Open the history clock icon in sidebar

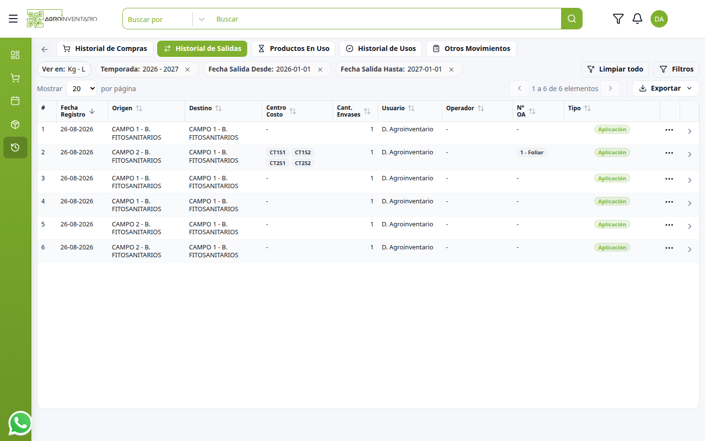(x=15, y=147)
